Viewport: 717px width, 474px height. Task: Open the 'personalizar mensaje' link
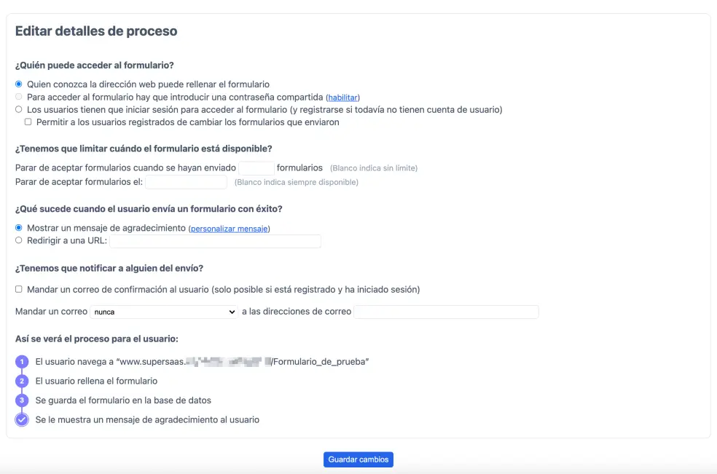click(x=229, y=229)
